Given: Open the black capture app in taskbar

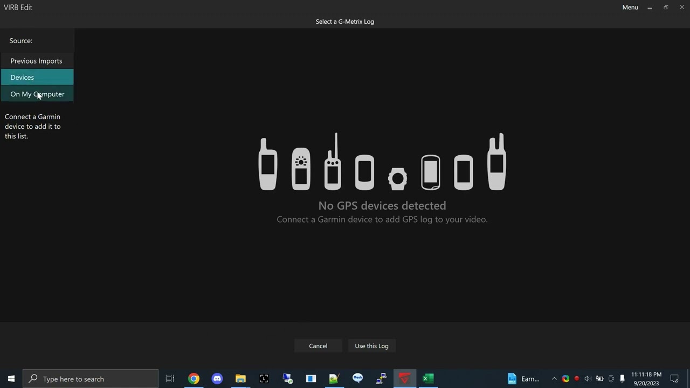Looking at the screenshot, I should pos(264,379).
